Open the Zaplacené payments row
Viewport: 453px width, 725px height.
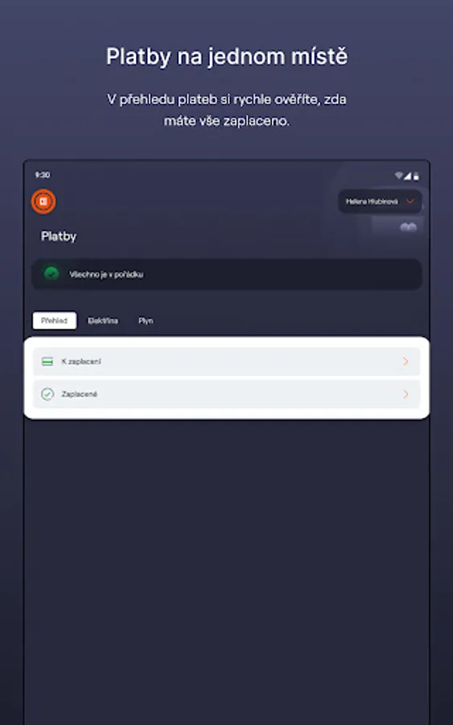pos(226,394)
